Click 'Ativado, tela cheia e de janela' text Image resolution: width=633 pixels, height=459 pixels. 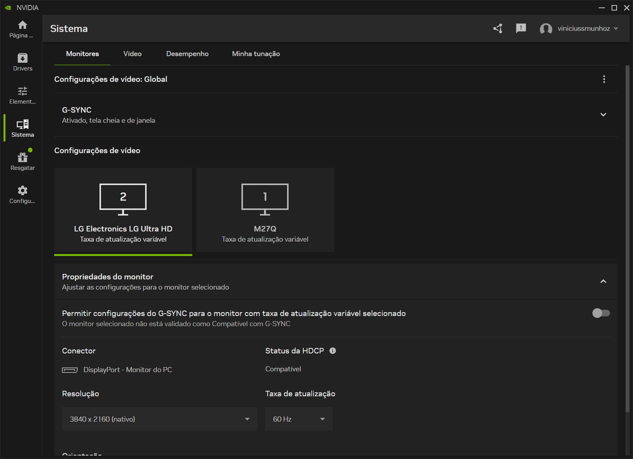[x=108, y=120]
